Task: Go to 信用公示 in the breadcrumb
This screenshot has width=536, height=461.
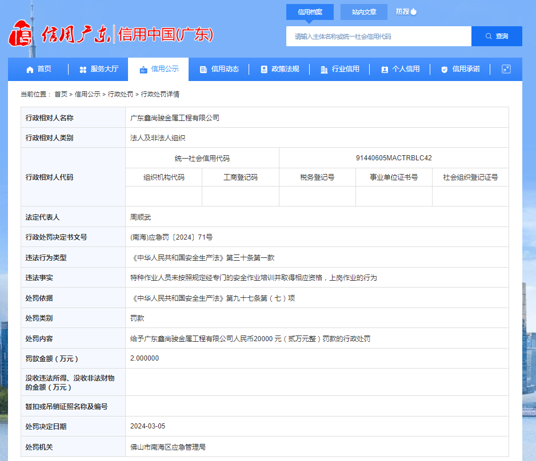Action: (x=87, y=94)
